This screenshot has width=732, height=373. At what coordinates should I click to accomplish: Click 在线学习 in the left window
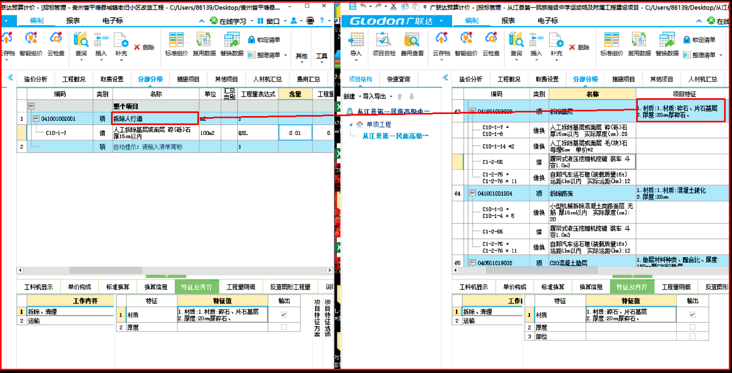228,21
